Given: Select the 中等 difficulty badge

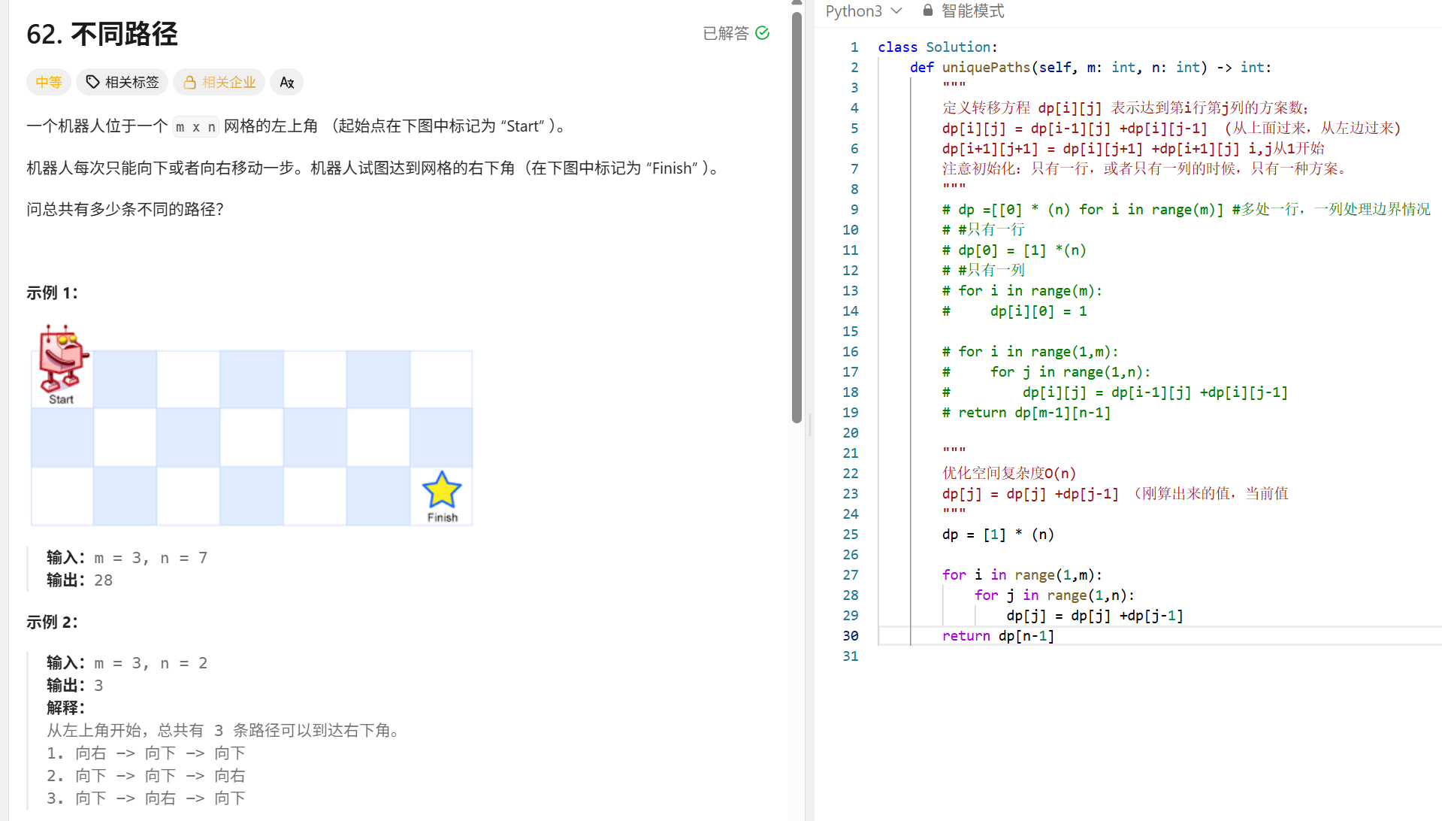Looking at the screenshot, I should pyautogui.click(x=48, y=82).
